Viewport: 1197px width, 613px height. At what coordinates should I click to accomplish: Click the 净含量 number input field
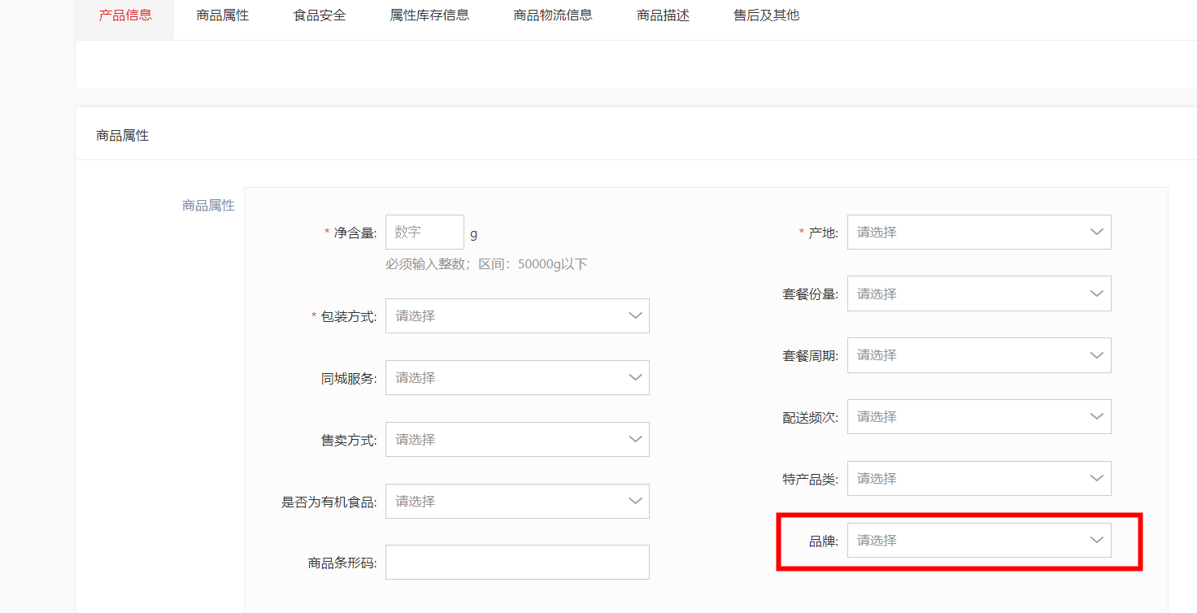[x=424, y=233]
